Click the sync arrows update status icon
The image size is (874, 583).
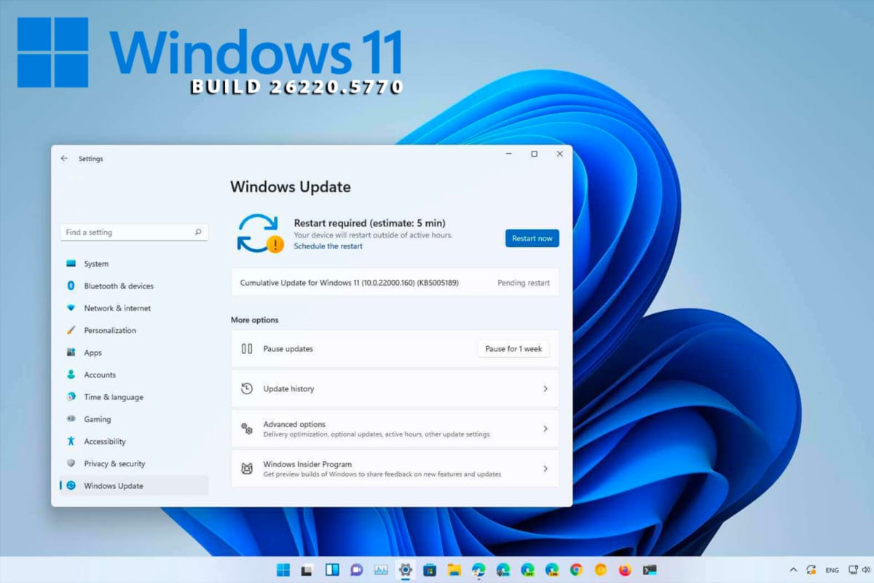click(x=259, y=233)
